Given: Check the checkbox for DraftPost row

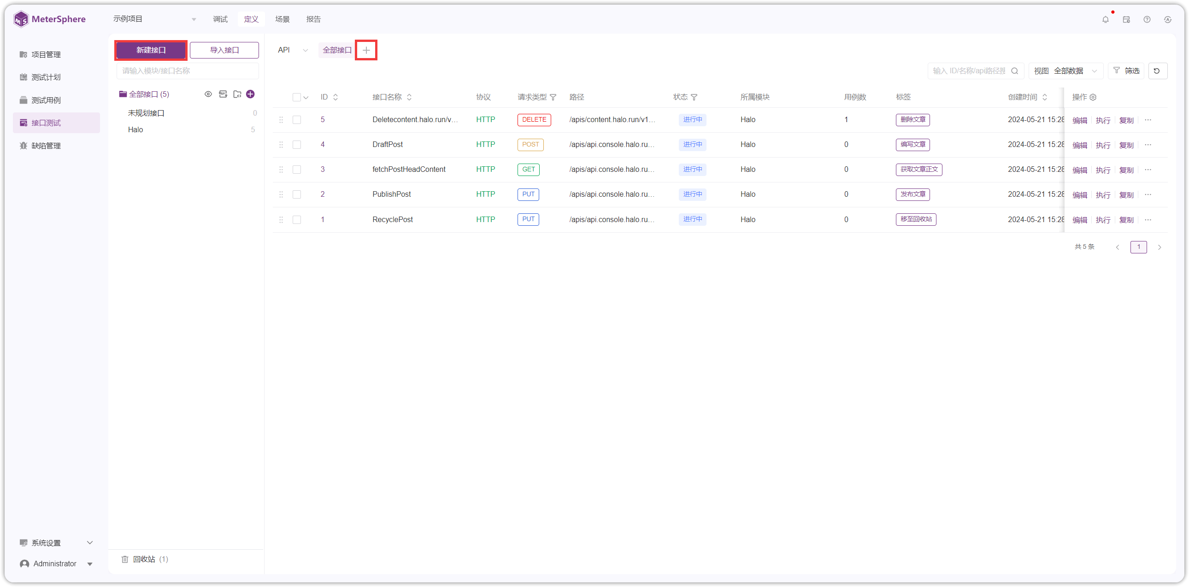Looking at the screenshot, I should 297,145.
